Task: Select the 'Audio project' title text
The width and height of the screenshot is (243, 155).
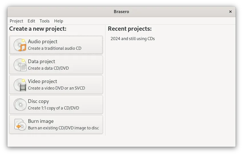Action: click(42, 42)
